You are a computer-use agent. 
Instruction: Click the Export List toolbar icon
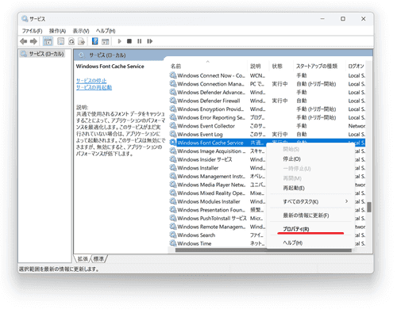tap(81, 41)
